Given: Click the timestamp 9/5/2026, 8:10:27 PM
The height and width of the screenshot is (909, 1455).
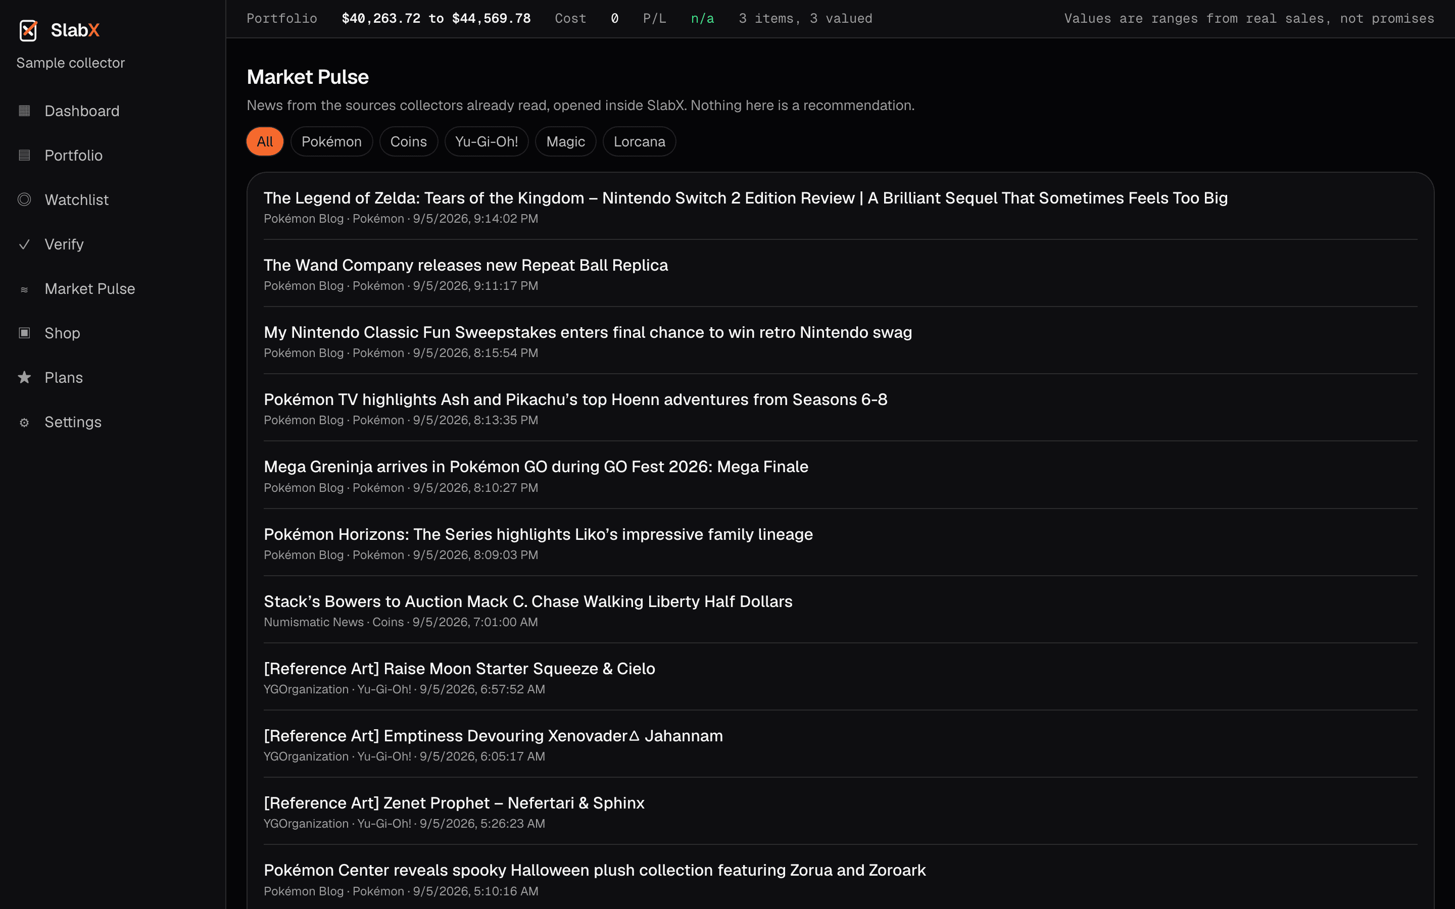Looking at the screenshot, I should pyautogui.click(x=475, y=487).
